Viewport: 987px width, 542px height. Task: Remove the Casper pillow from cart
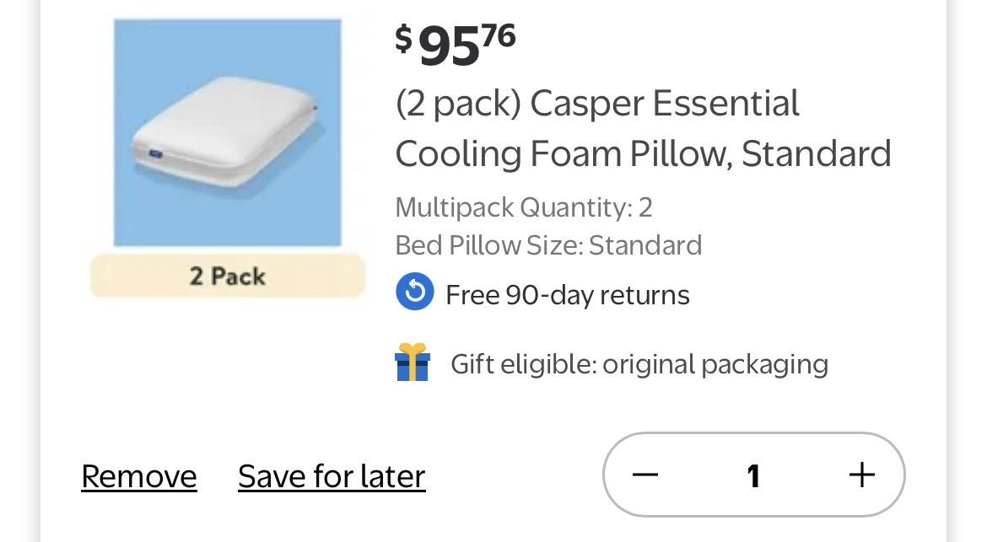coord(139,477)
